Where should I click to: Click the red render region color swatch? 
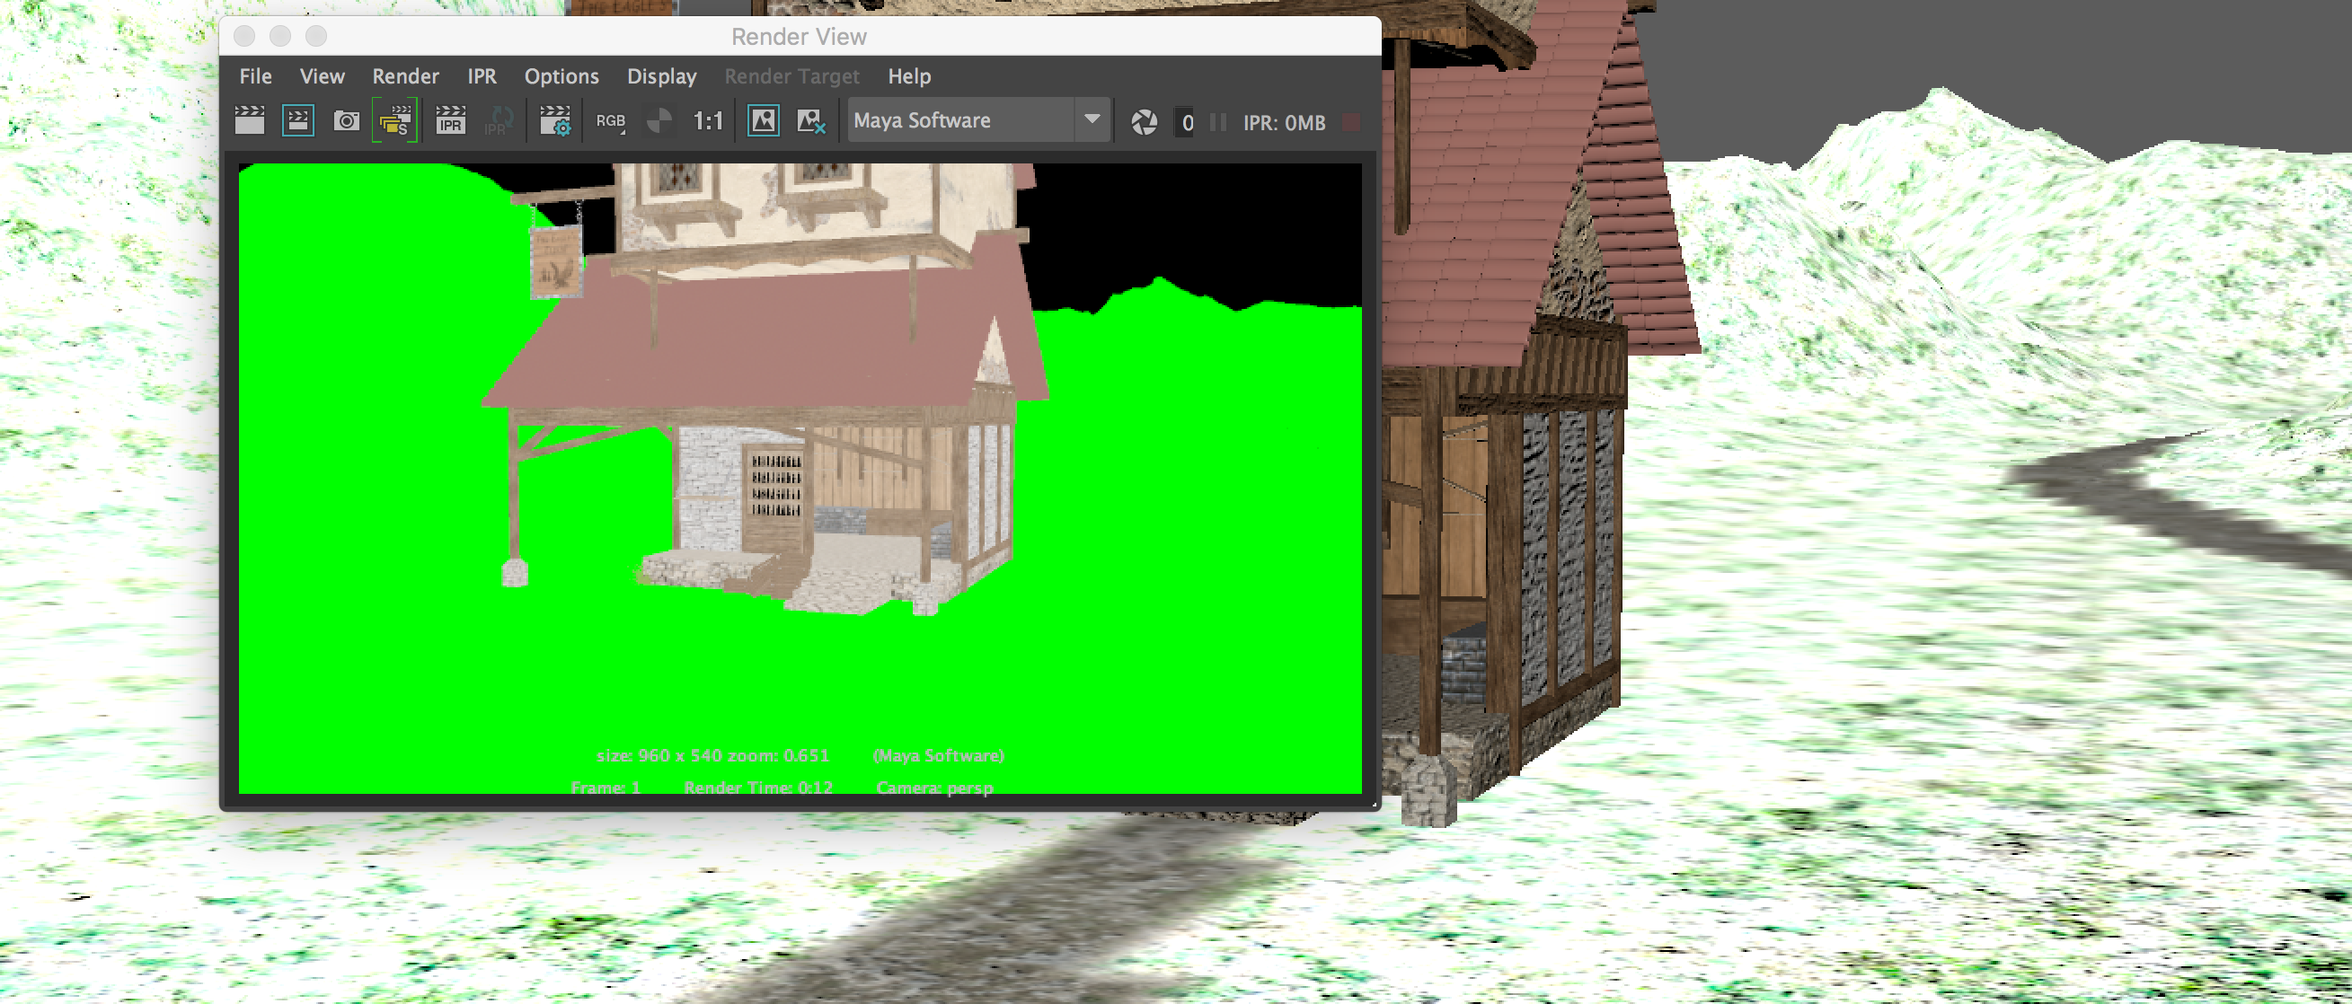1349,120
